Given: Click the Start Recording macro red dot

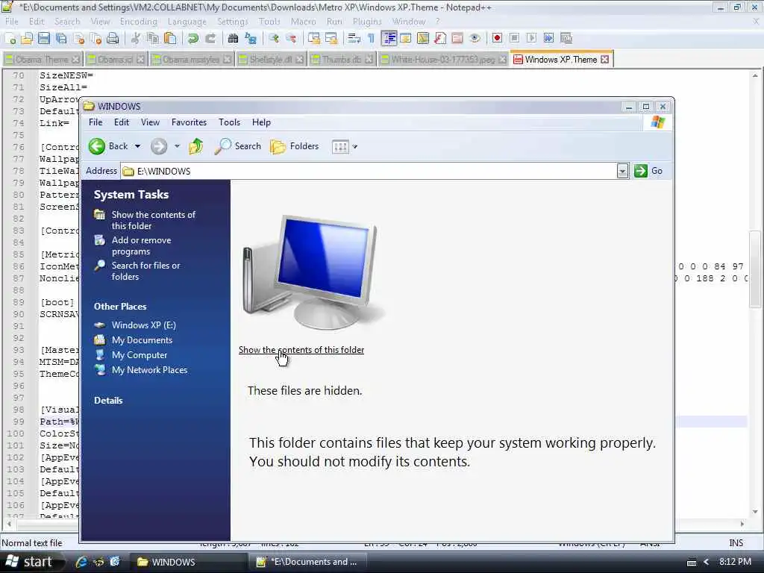Looking at the screenshot, I should [x=497, y=38].
